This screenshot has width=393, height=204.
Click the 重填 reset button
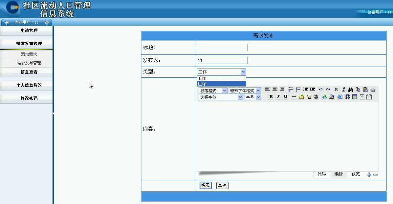pyautogui.click(x=222, y=185)
